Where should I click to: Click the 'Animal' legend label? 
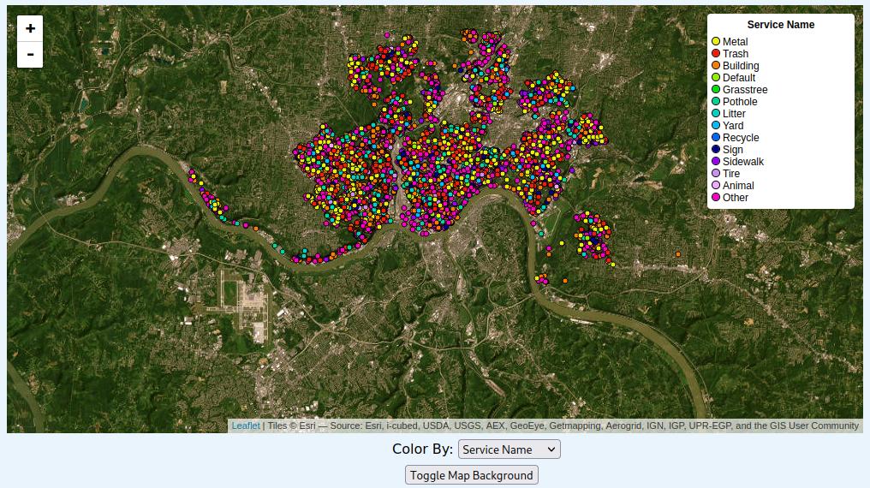738,186
